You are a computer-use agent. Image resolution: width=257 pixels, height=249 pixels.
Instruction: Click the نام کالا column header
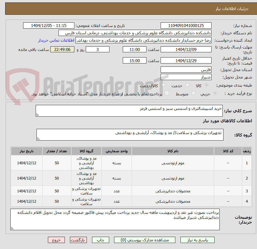tap(173, 151)
